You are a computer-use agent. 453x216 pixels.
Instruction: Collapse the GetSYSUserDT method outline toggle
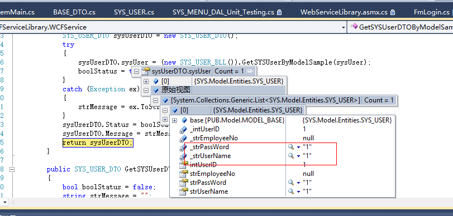pos(12,169)
